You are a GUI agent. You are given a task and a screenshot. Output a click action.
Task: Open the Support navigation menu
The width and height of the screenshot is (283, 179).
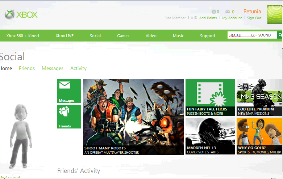pyautogui.click(x=208, y=36)
